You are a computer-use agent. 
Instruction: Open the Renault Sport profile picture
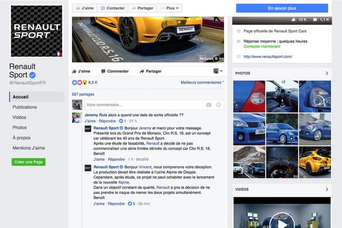tap(37, 31)
